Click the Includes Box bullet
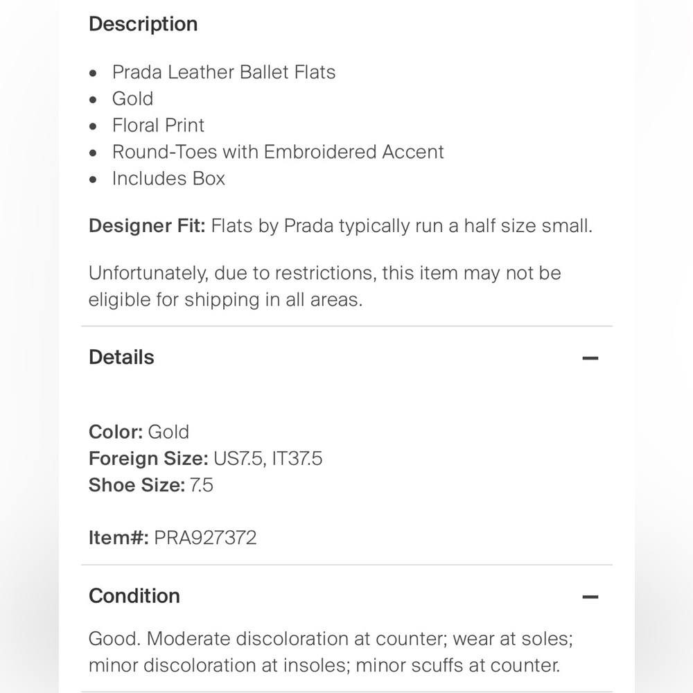 168,178
